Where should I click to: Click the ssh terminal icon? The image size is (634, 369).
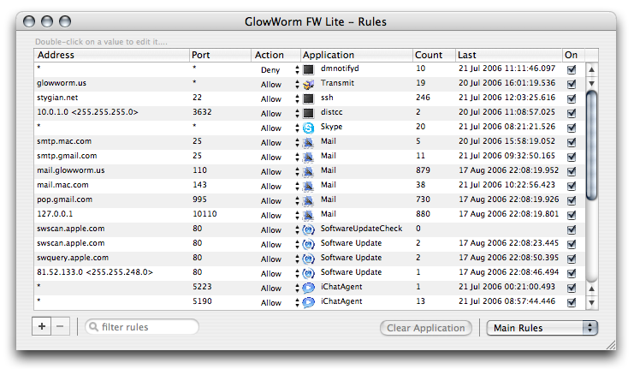click(309, 98)
